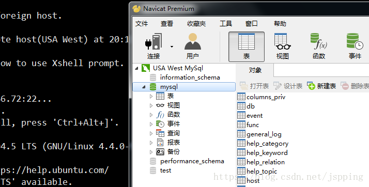Select the test database
This screenshot has width=369, height=187.
coord(165,170)
